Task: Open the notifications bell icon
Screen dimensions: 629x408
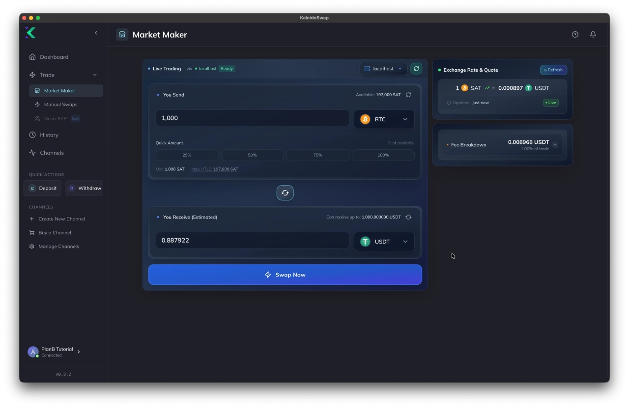Action: (x=593, y=34)
